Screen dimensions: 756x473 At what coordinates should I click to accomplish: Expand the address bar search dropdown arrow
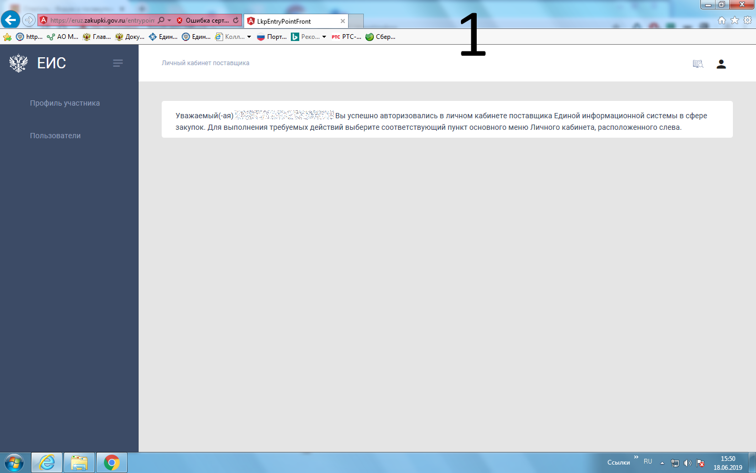(x=169, y=20)
